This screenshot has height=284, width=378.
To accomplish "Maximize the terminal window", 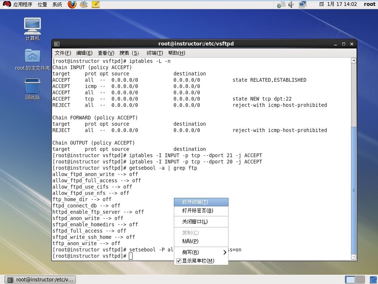I will pos(344,44).
